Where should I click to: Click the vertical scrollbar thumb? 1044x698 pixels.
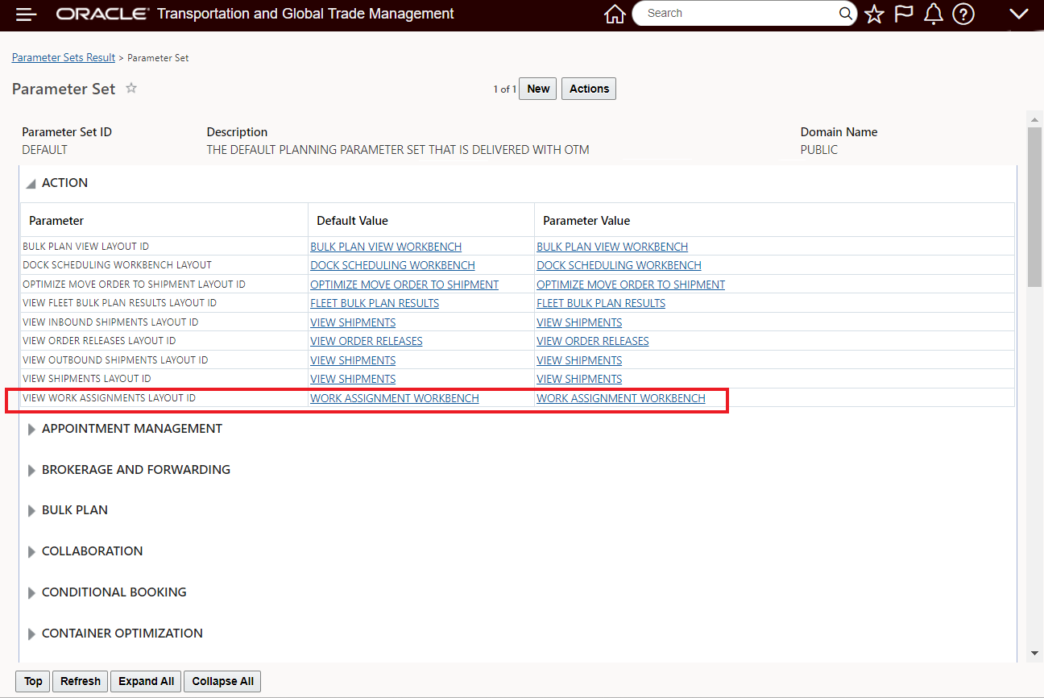(x=1035, y=206)
